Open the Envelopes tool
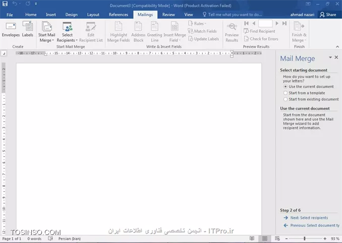The width and height of the screenshot is (342, 243). tap(11, 29)
